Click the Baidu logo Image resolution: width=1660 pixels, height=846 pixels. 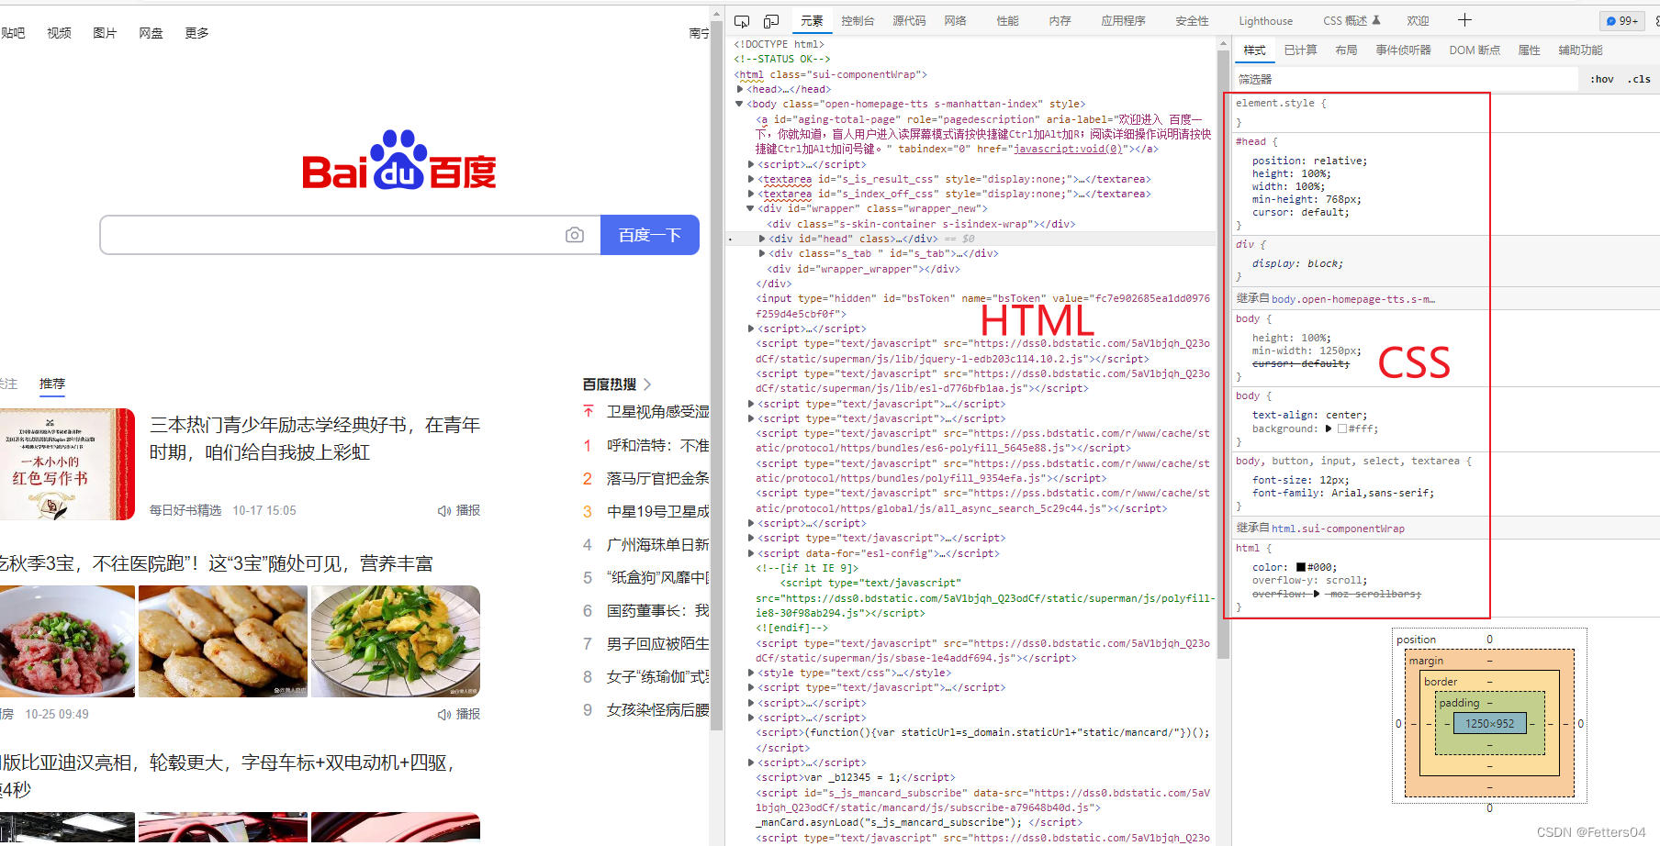[399, 160]
